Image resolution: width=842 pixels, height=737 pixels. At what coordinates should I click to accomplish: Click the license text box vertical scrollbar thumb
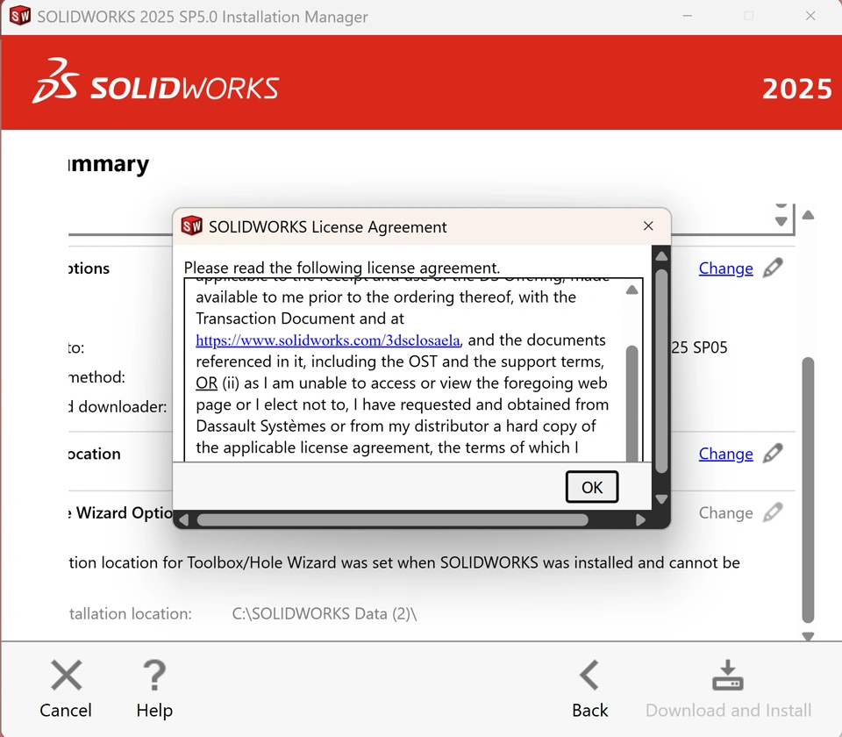coord(632,403)
